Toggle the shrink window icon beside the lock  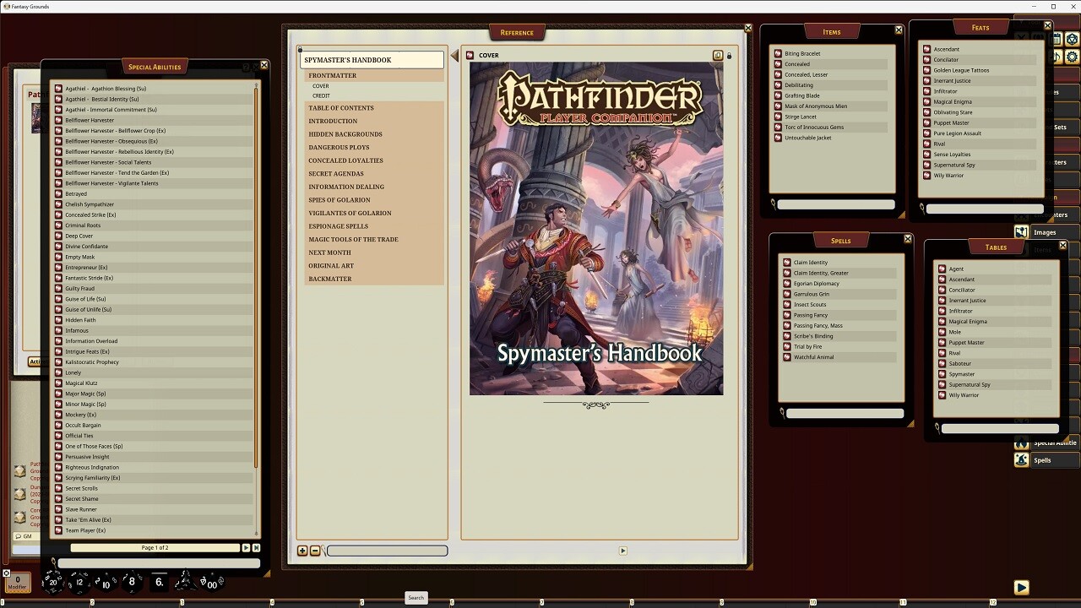tap(717, 55)
